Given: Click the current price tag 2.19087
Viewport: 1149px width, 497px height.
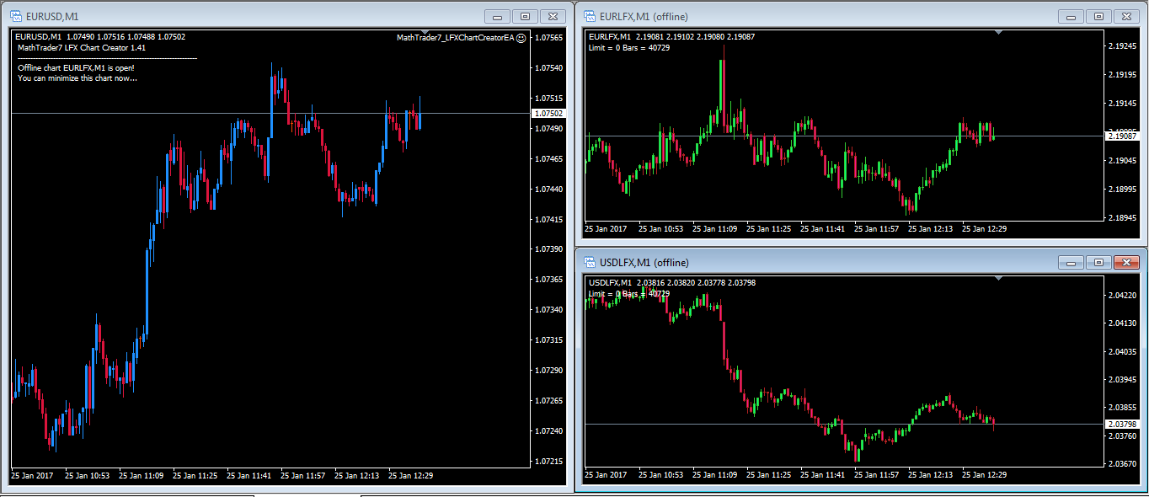Looking at the screenshot, I should 1122,136.
